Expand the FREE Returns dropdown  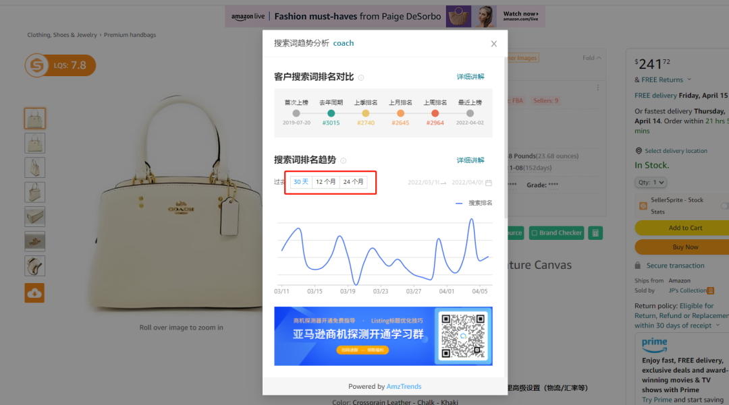point(689,80)
